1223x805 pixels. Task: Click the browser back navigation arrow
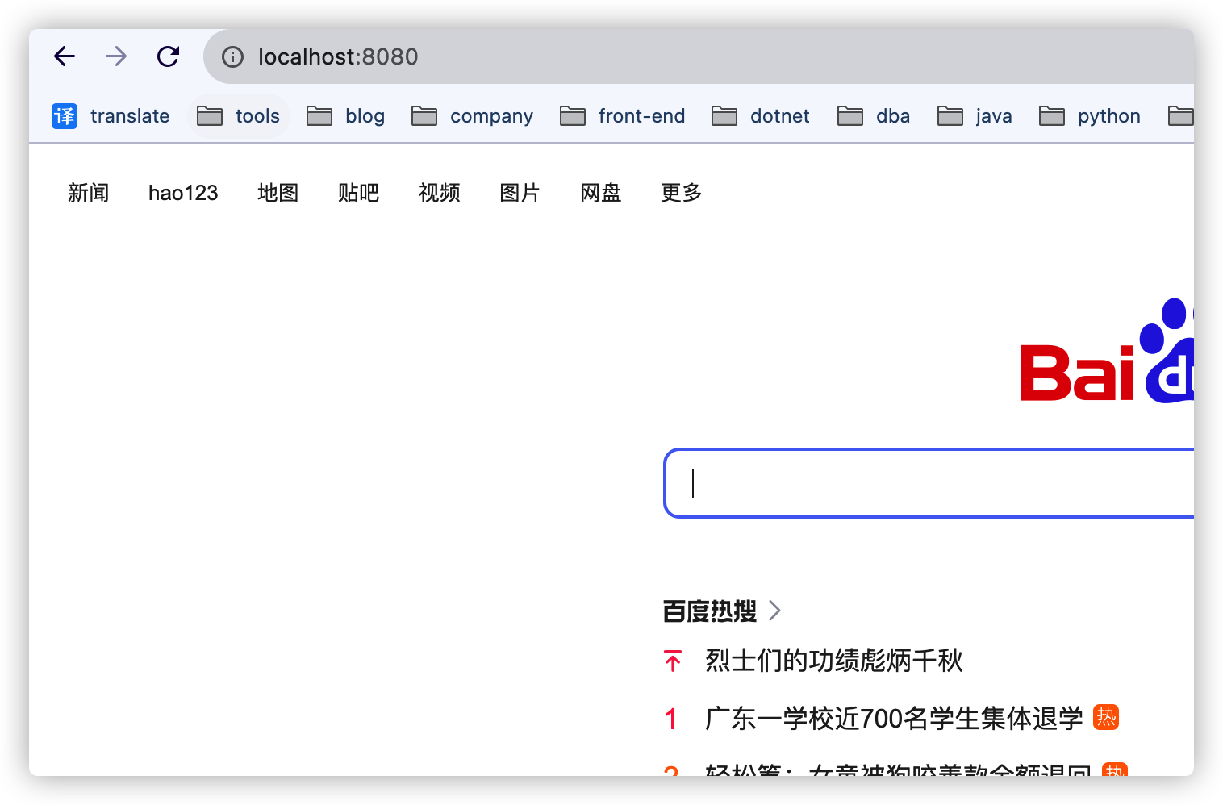pos(65,56)
